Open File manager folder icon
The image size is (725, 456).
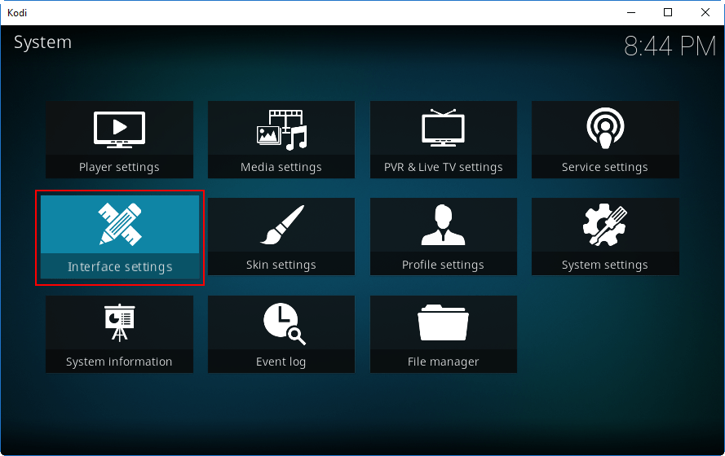pyautogui.click(x=443, y=322)
